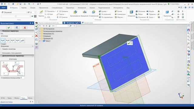Toggle Использовать статус документа checkbox

1,53
